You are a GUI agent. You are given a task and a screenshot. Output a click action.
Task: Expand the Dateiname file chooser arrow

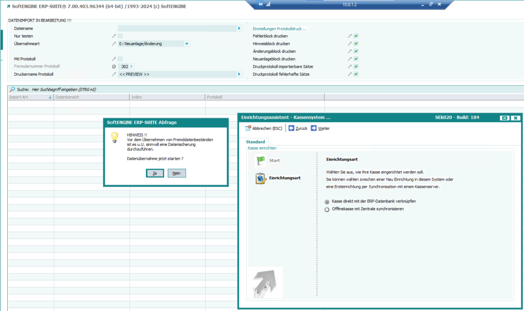tap(239, 28)
